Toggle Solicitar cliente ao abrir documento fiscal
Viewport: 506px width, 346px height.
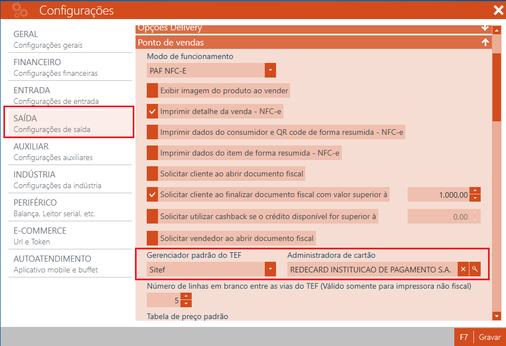point(152,174)
